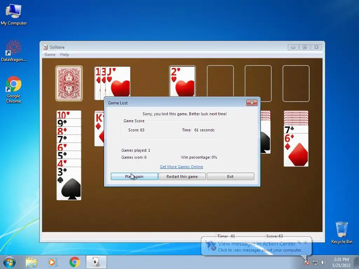This screenshot has width=359, height=269.
Task: Open the Recycle Bin
Action: tap(341, 233)
